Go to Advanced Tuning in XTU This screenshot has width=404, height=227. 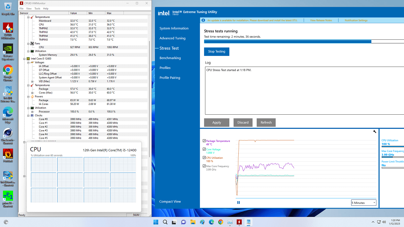[172, 38]
